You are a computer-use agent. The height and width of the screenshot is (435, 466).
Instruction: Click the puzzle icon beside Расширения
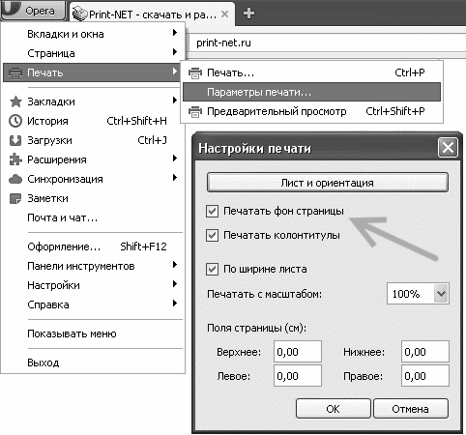point(15,159)
